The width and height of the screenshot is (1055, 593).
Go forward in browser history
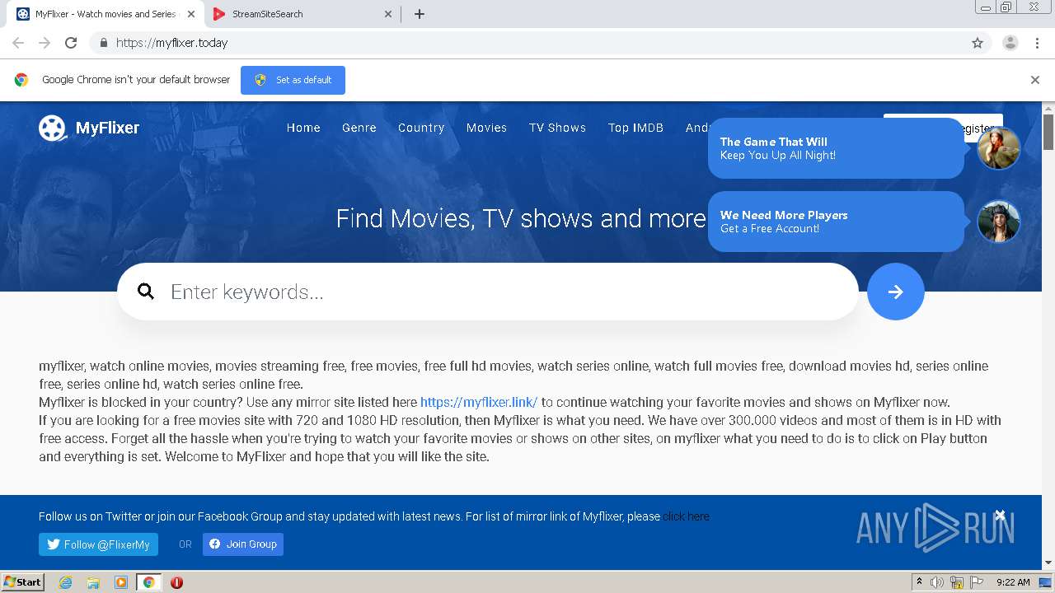point(45,43)
